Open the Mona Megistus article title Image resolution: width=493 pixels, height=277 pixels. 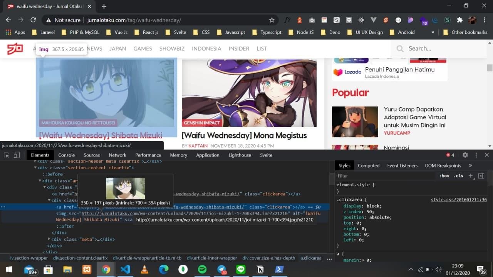coord(244,135)
